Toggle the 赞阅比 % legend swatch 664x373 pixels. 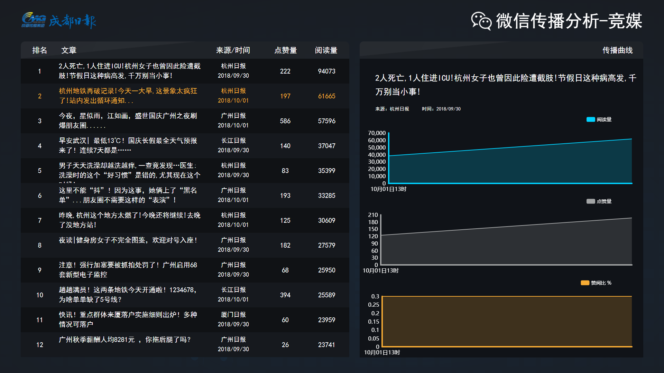585,283
